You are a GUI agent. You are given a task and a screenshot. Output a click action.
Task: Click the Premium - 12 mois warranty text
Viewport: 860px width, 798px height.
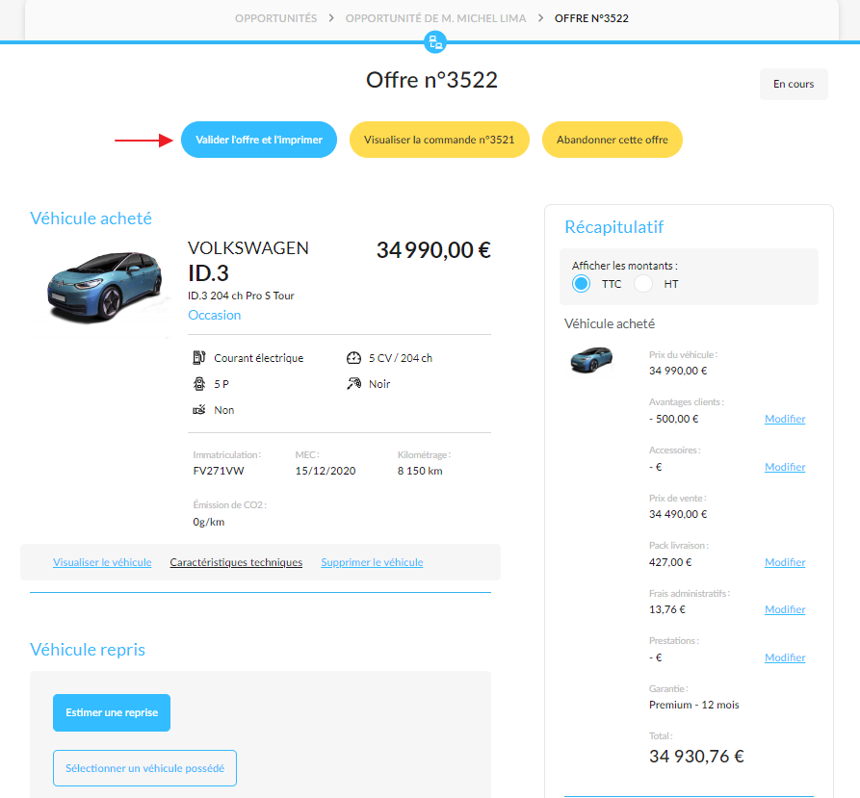[693, 705]
